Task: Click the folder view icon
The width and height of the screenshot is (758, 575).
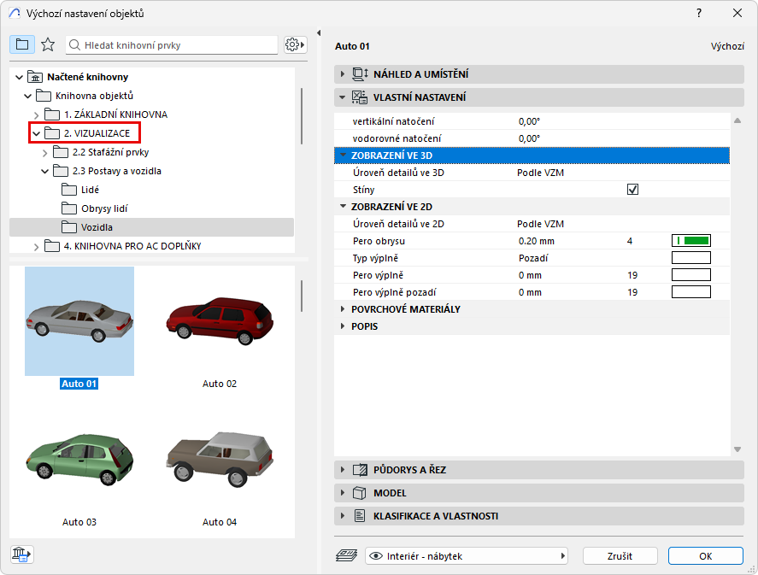Action: (x=22, y=44)
